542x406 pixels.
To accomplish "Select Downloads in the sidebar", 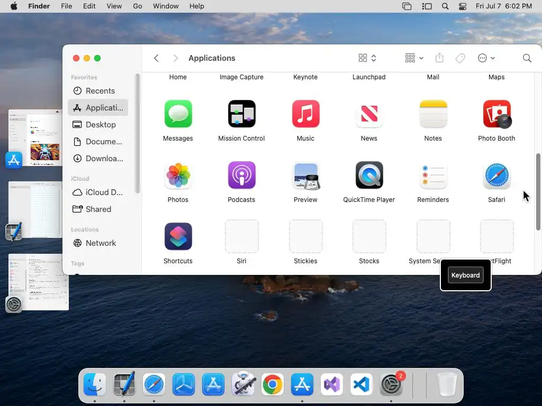I will (98, 159).
